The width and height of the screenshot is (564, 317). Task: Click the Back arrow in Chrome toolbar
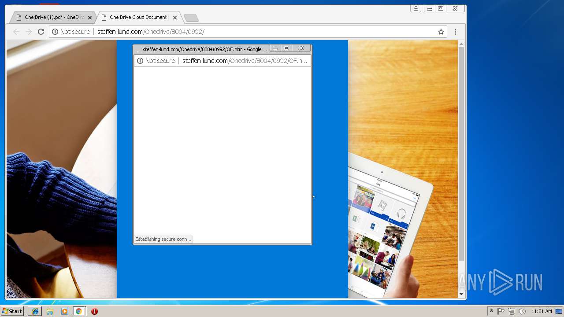pyautogui.click(x=16, y=32)
